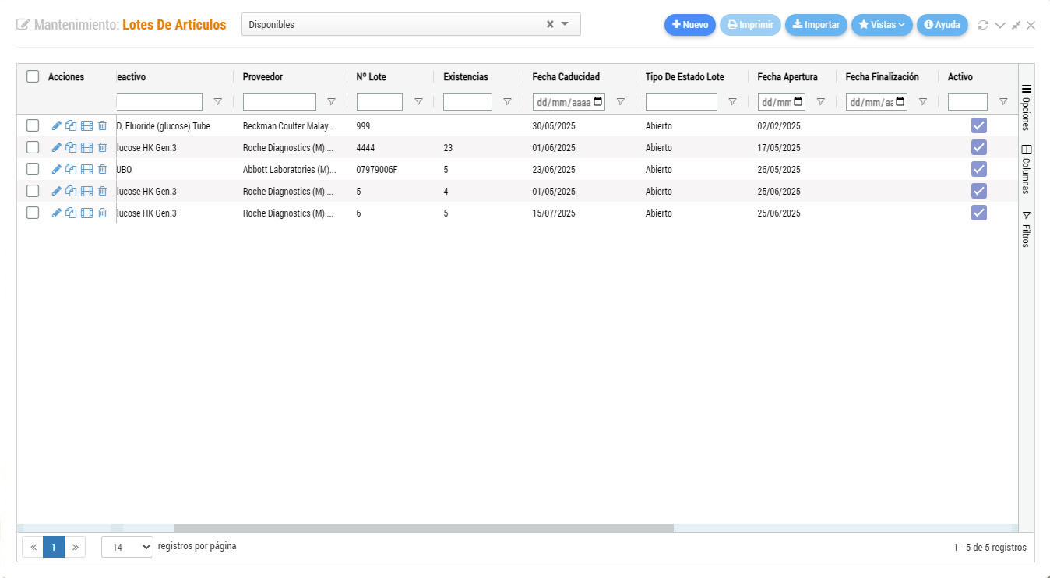Tick the checkbox for the Abbott Laboratories row
This screenshot has width=1050, height=578.
point(33,169)
